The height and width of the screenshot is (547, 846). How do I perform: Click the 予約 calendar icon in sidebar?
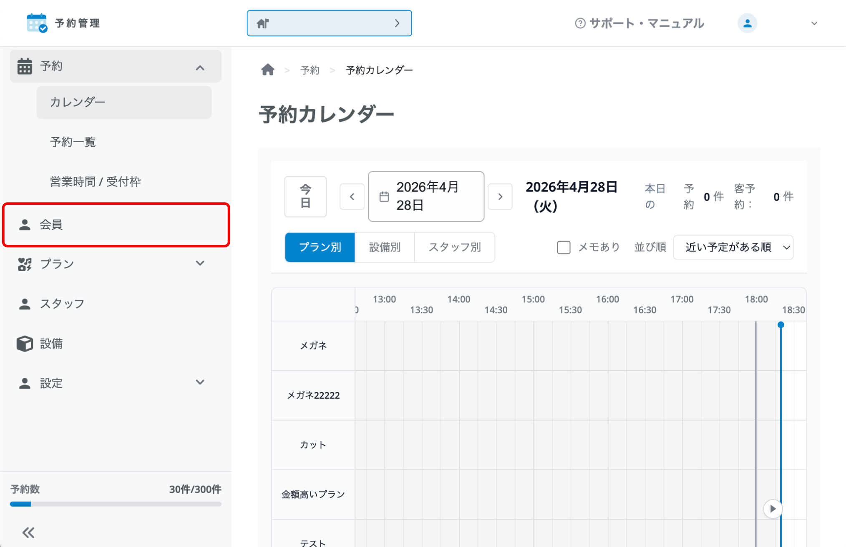[25, 66]
